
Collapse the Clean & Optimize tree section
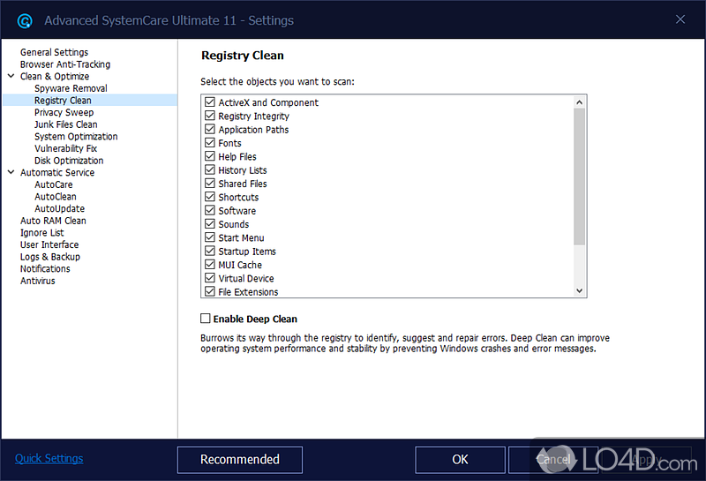click(11, 77)
